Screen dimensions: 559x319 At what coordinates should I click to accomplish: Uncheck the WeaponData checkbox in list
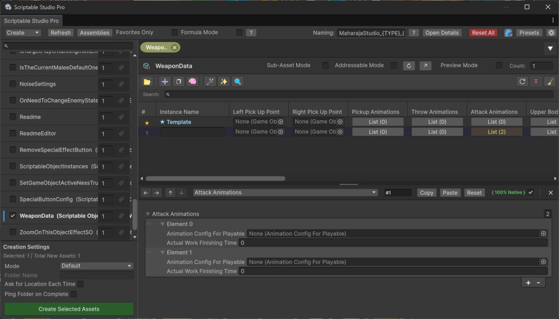13,216
